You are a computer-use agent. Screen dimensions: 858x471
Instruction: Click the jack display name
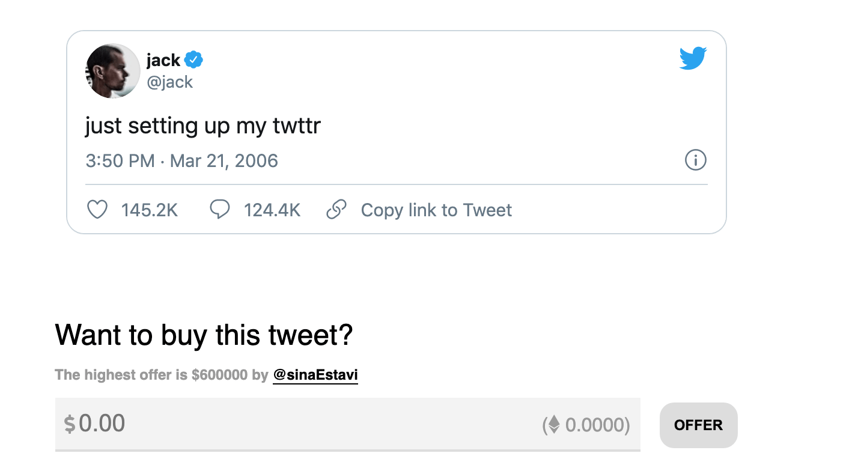click(163, 60)
